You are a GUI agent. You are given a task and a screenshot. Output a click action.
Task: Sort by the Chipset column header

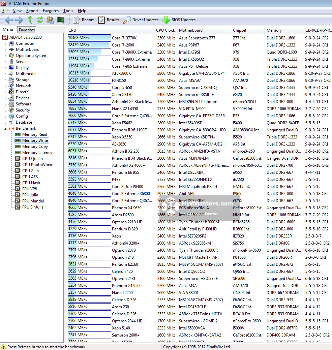[248, 30]
